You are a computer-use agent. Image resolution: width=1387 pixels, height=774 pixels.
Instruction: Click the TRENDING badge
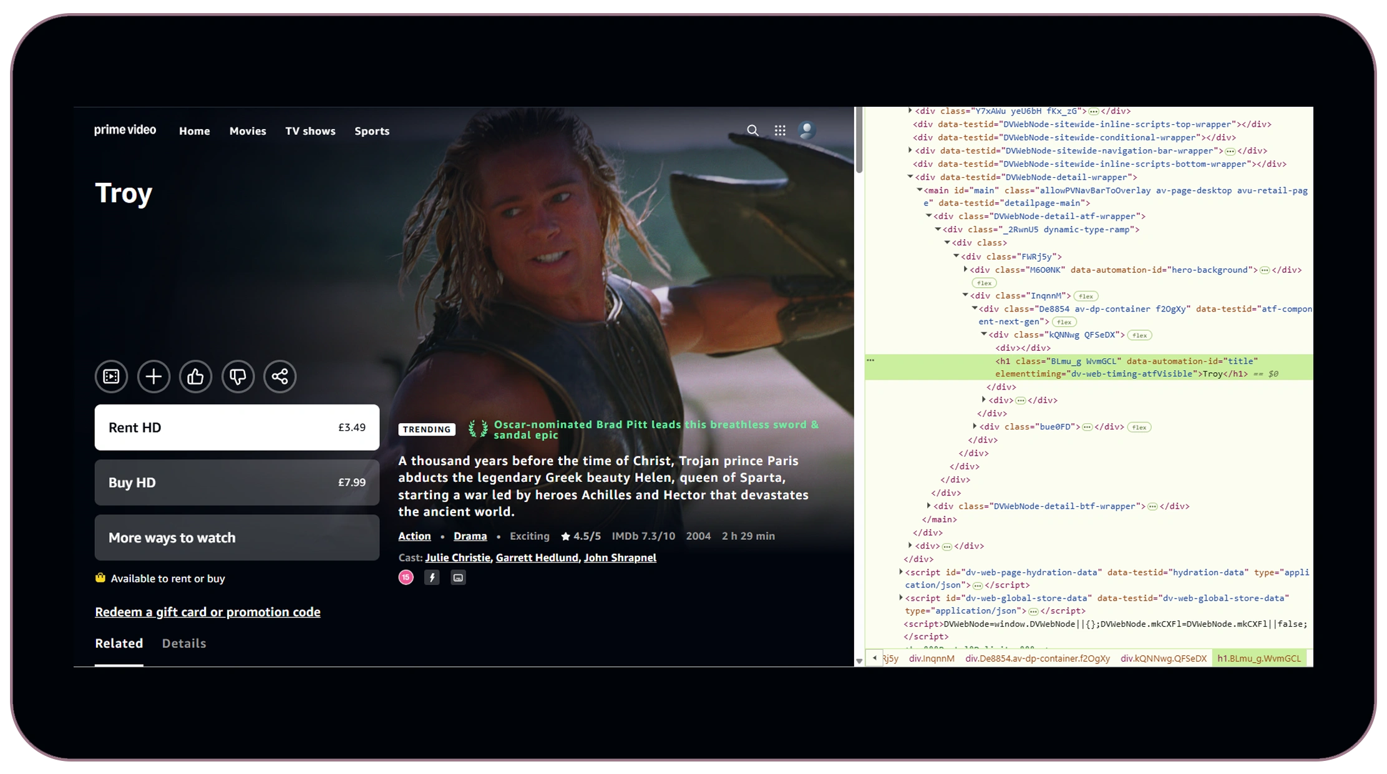[x=427, y=429]
